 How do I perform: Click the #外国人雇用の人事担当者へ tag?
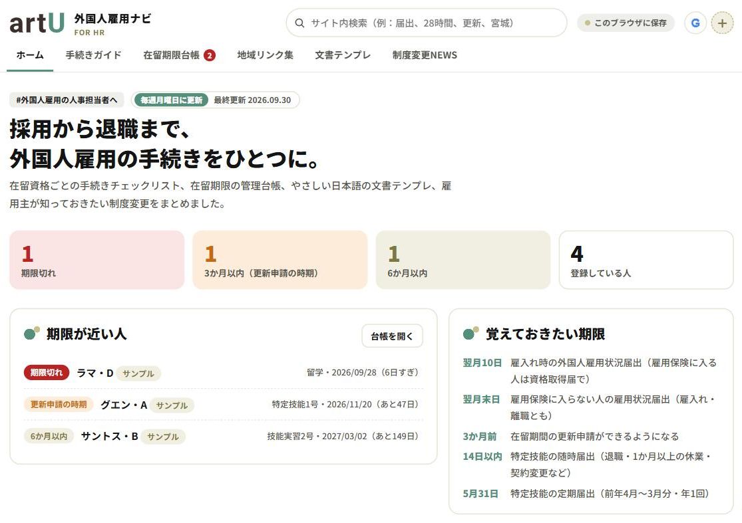pyautogui.click(x=67, y=100)
